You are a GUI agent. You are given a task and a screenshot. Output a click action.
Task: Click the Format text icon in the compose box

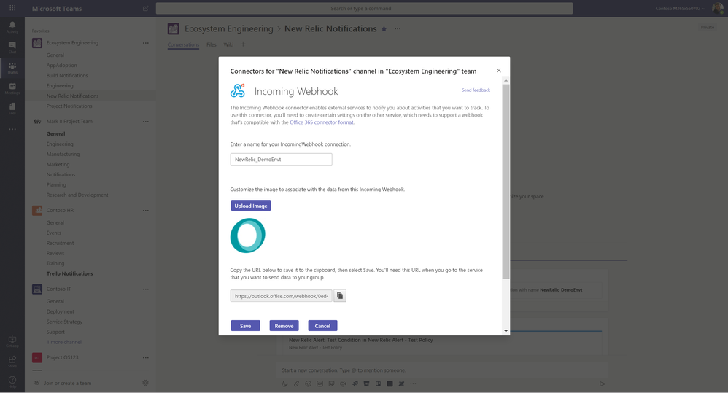tap(284, 384)
